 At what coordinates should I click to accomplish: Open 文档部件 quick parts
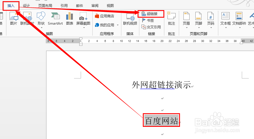239,19
